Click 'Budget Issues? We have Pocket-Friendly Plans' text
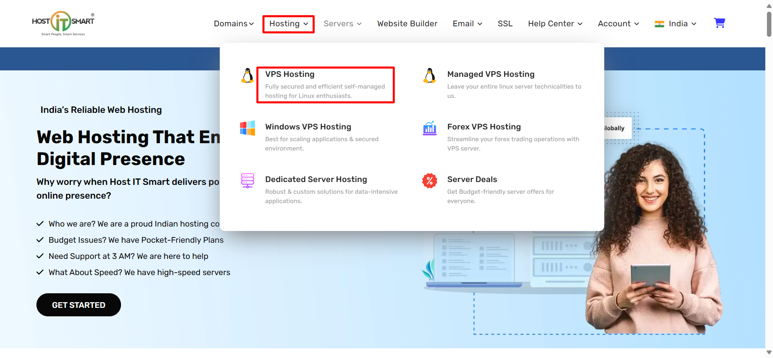Image resolution: width=773 pixels, height=358 pixels. (136, 240)
